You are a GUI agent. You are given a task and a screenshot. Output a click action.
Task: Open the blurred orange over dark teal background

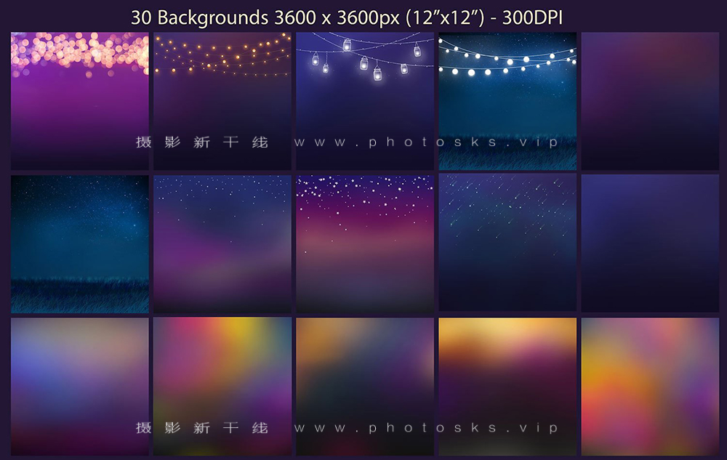point(365,387)
